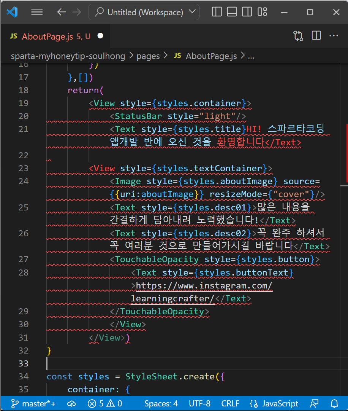
Task: Place cursor on the return( statement
Action: click(85, 91)
